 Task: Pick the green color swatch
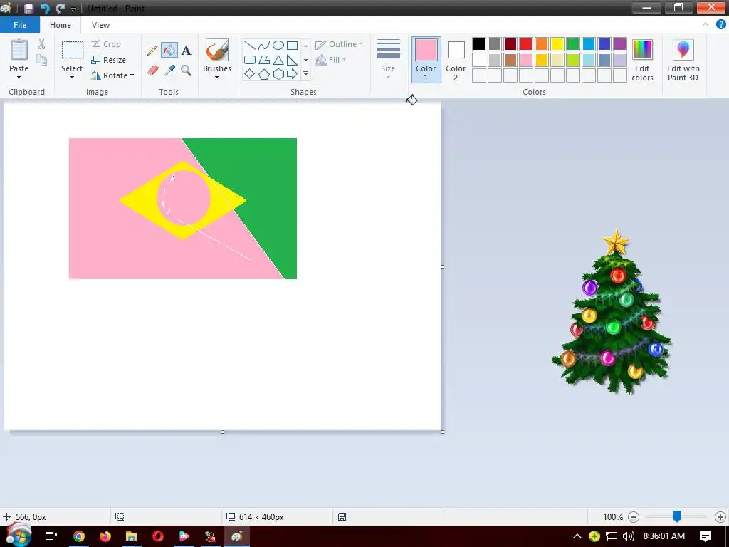coord(573,44)
